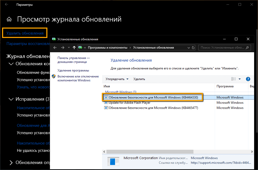The height and width of the screenshot is (170, 258).
Task: Click the Удалить обновления link
Action: [25, 33]
